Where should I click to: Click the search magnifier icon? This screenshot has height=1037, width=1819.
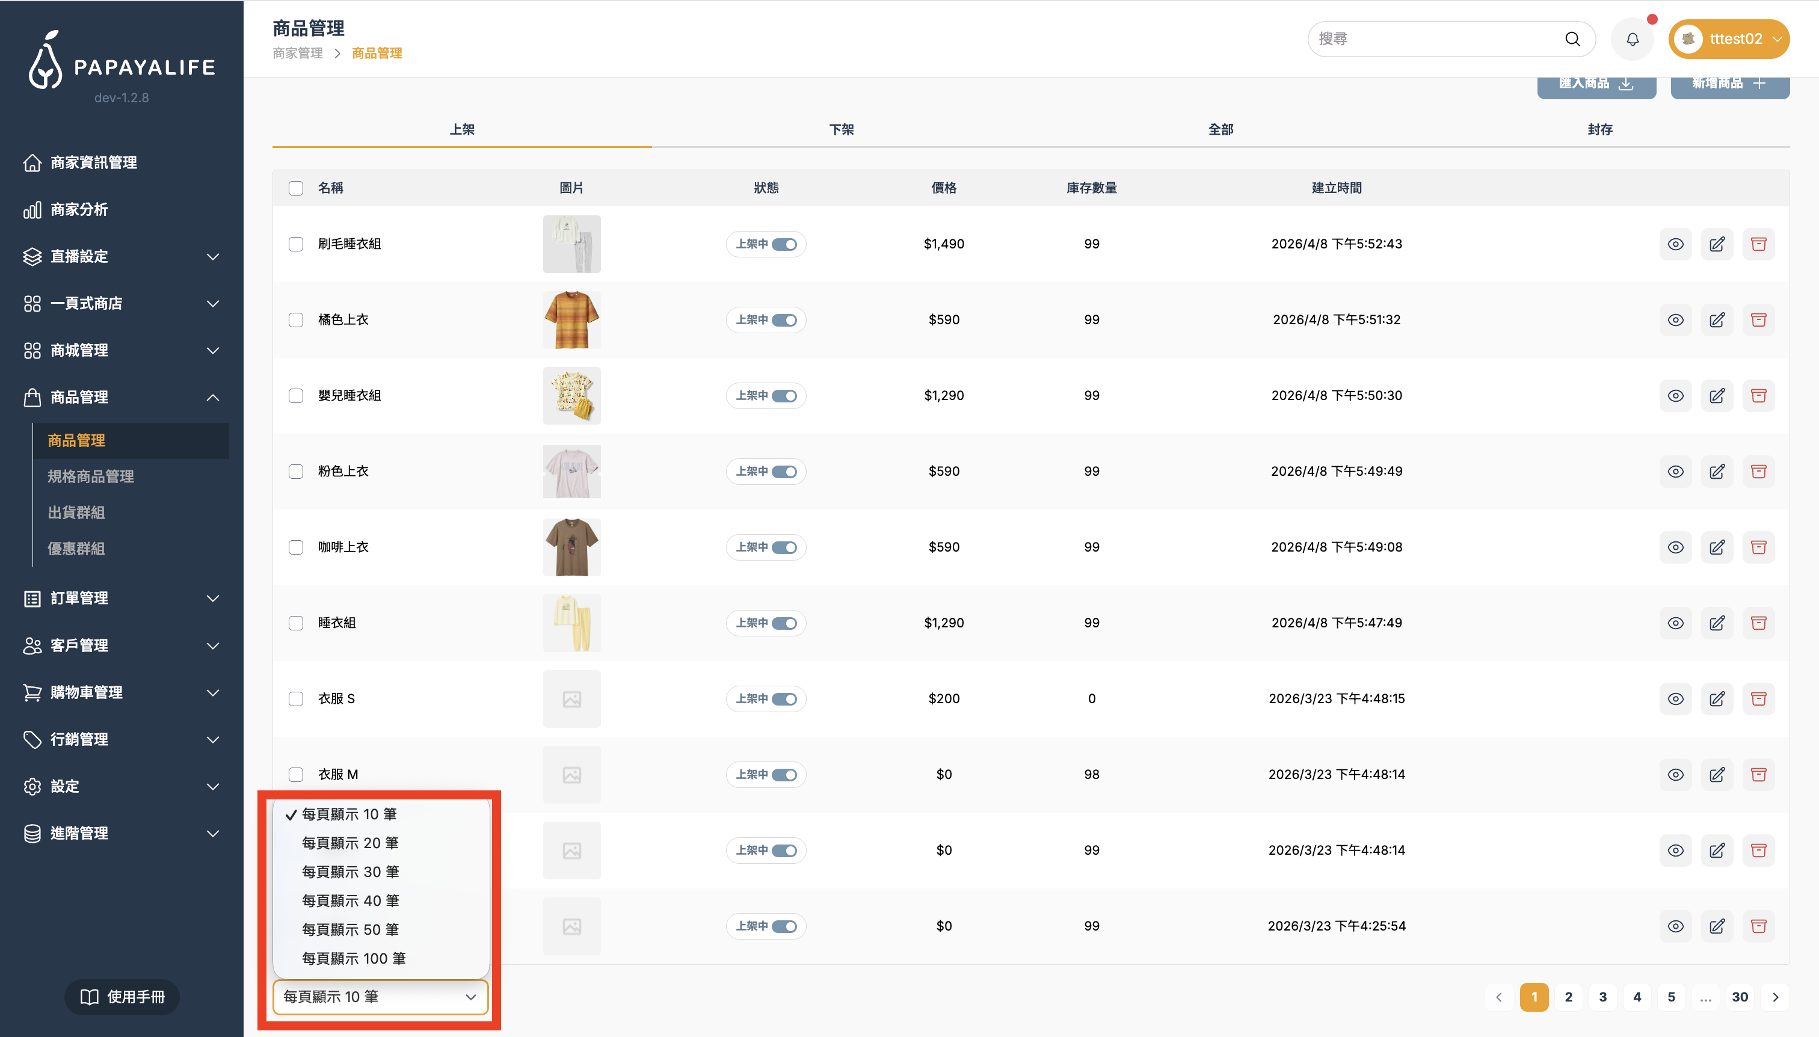click(x=1572, y=39)
